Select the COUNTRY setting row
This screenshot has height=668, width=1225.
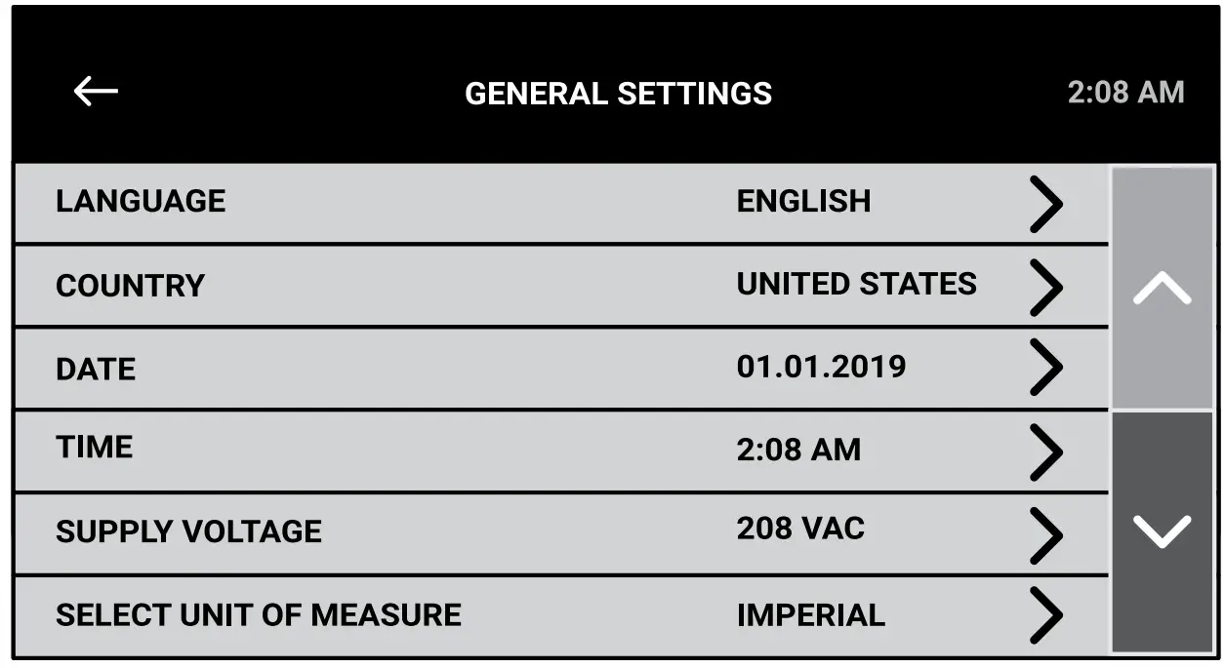pos(390,285)
